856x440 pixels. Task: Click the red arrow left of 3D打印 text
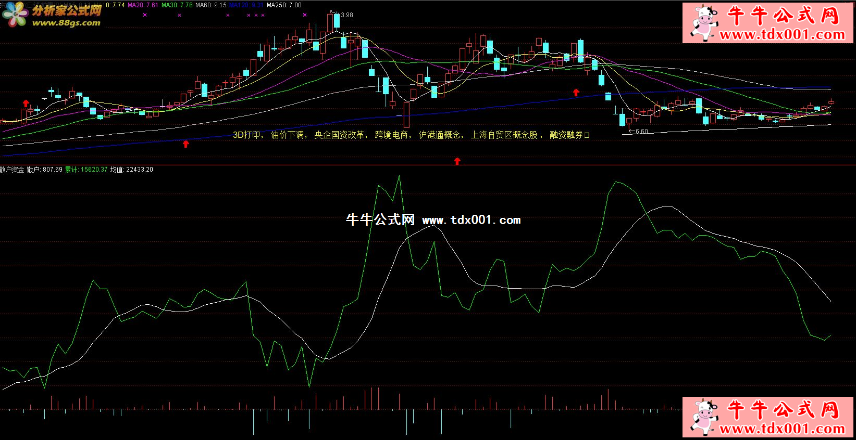[185, 144]
